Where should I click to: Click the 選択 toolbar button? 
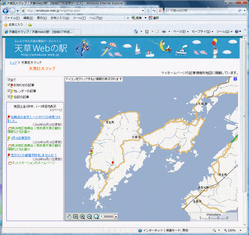pyautogui.click(x=154, y=18)
